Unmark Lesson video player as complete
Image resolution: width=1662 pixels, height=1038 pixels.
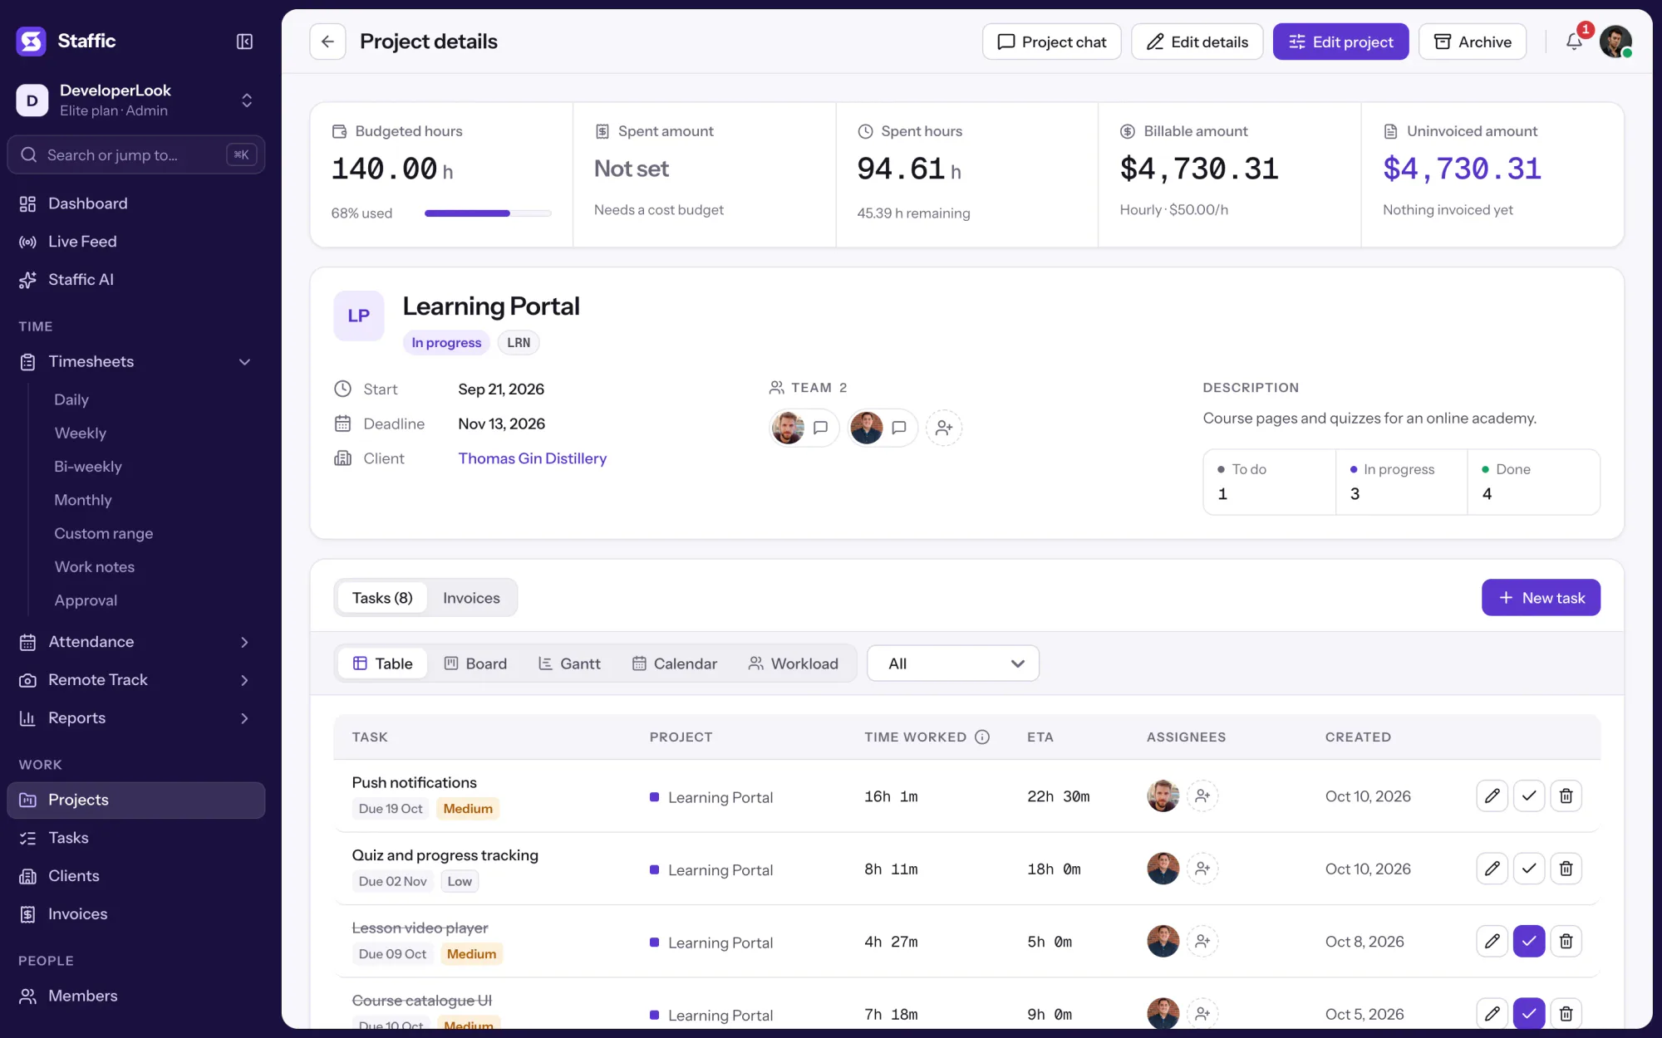[x=1529, y=941]
